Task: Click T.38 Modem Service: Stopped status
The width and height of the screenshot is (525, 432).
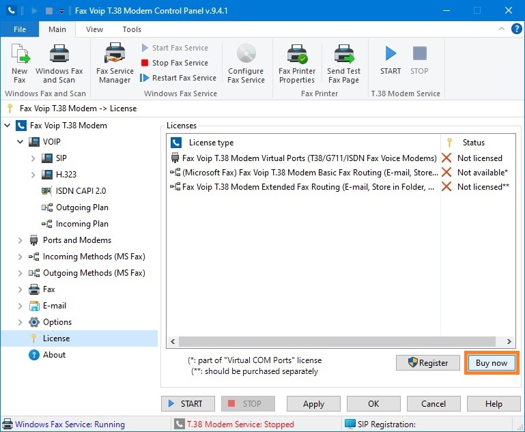Action: coord(240,424)
